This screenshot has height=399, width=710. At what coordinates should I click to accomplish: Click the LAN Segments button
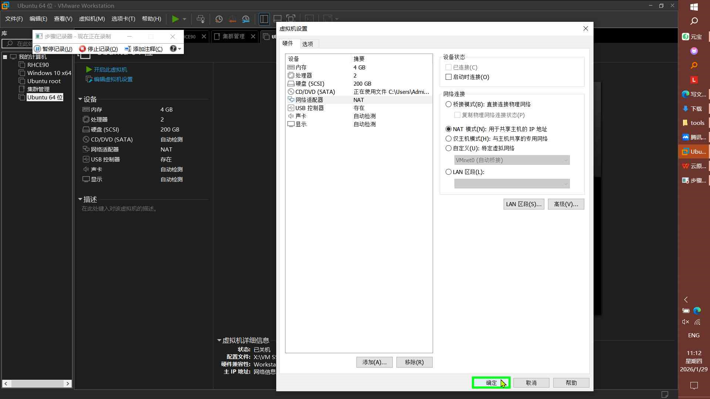[x=523, y=204]
